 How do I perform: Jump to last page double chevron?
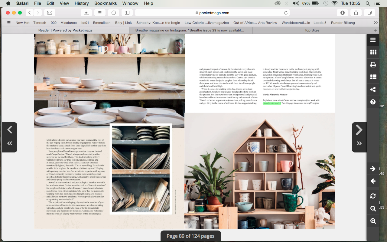pos(359,143)
